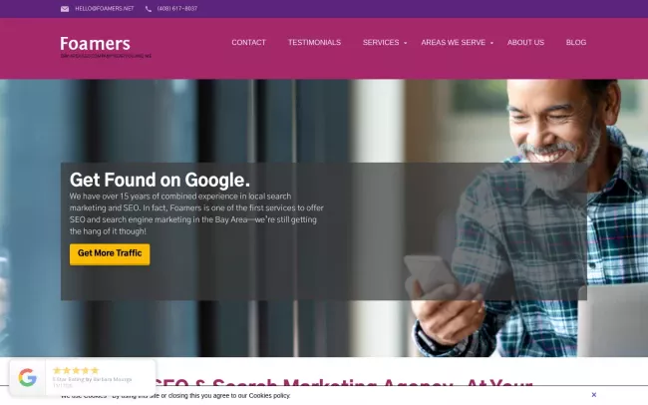Image resolution: width=648 pixels, height=405 pixels.
Task: Open the Testimonials page
Action: click(x=314, y=42)
